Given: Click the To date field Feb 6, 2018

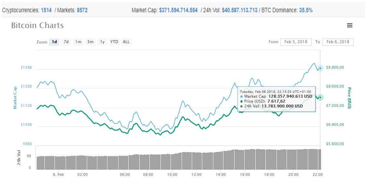Looking at the screenshot, I should [x=338, y=42].
